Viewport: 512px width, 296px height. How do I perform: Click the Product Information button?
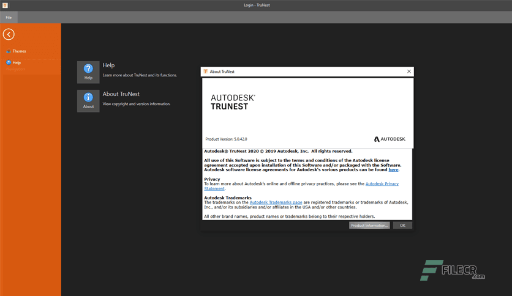click(369, 225)
